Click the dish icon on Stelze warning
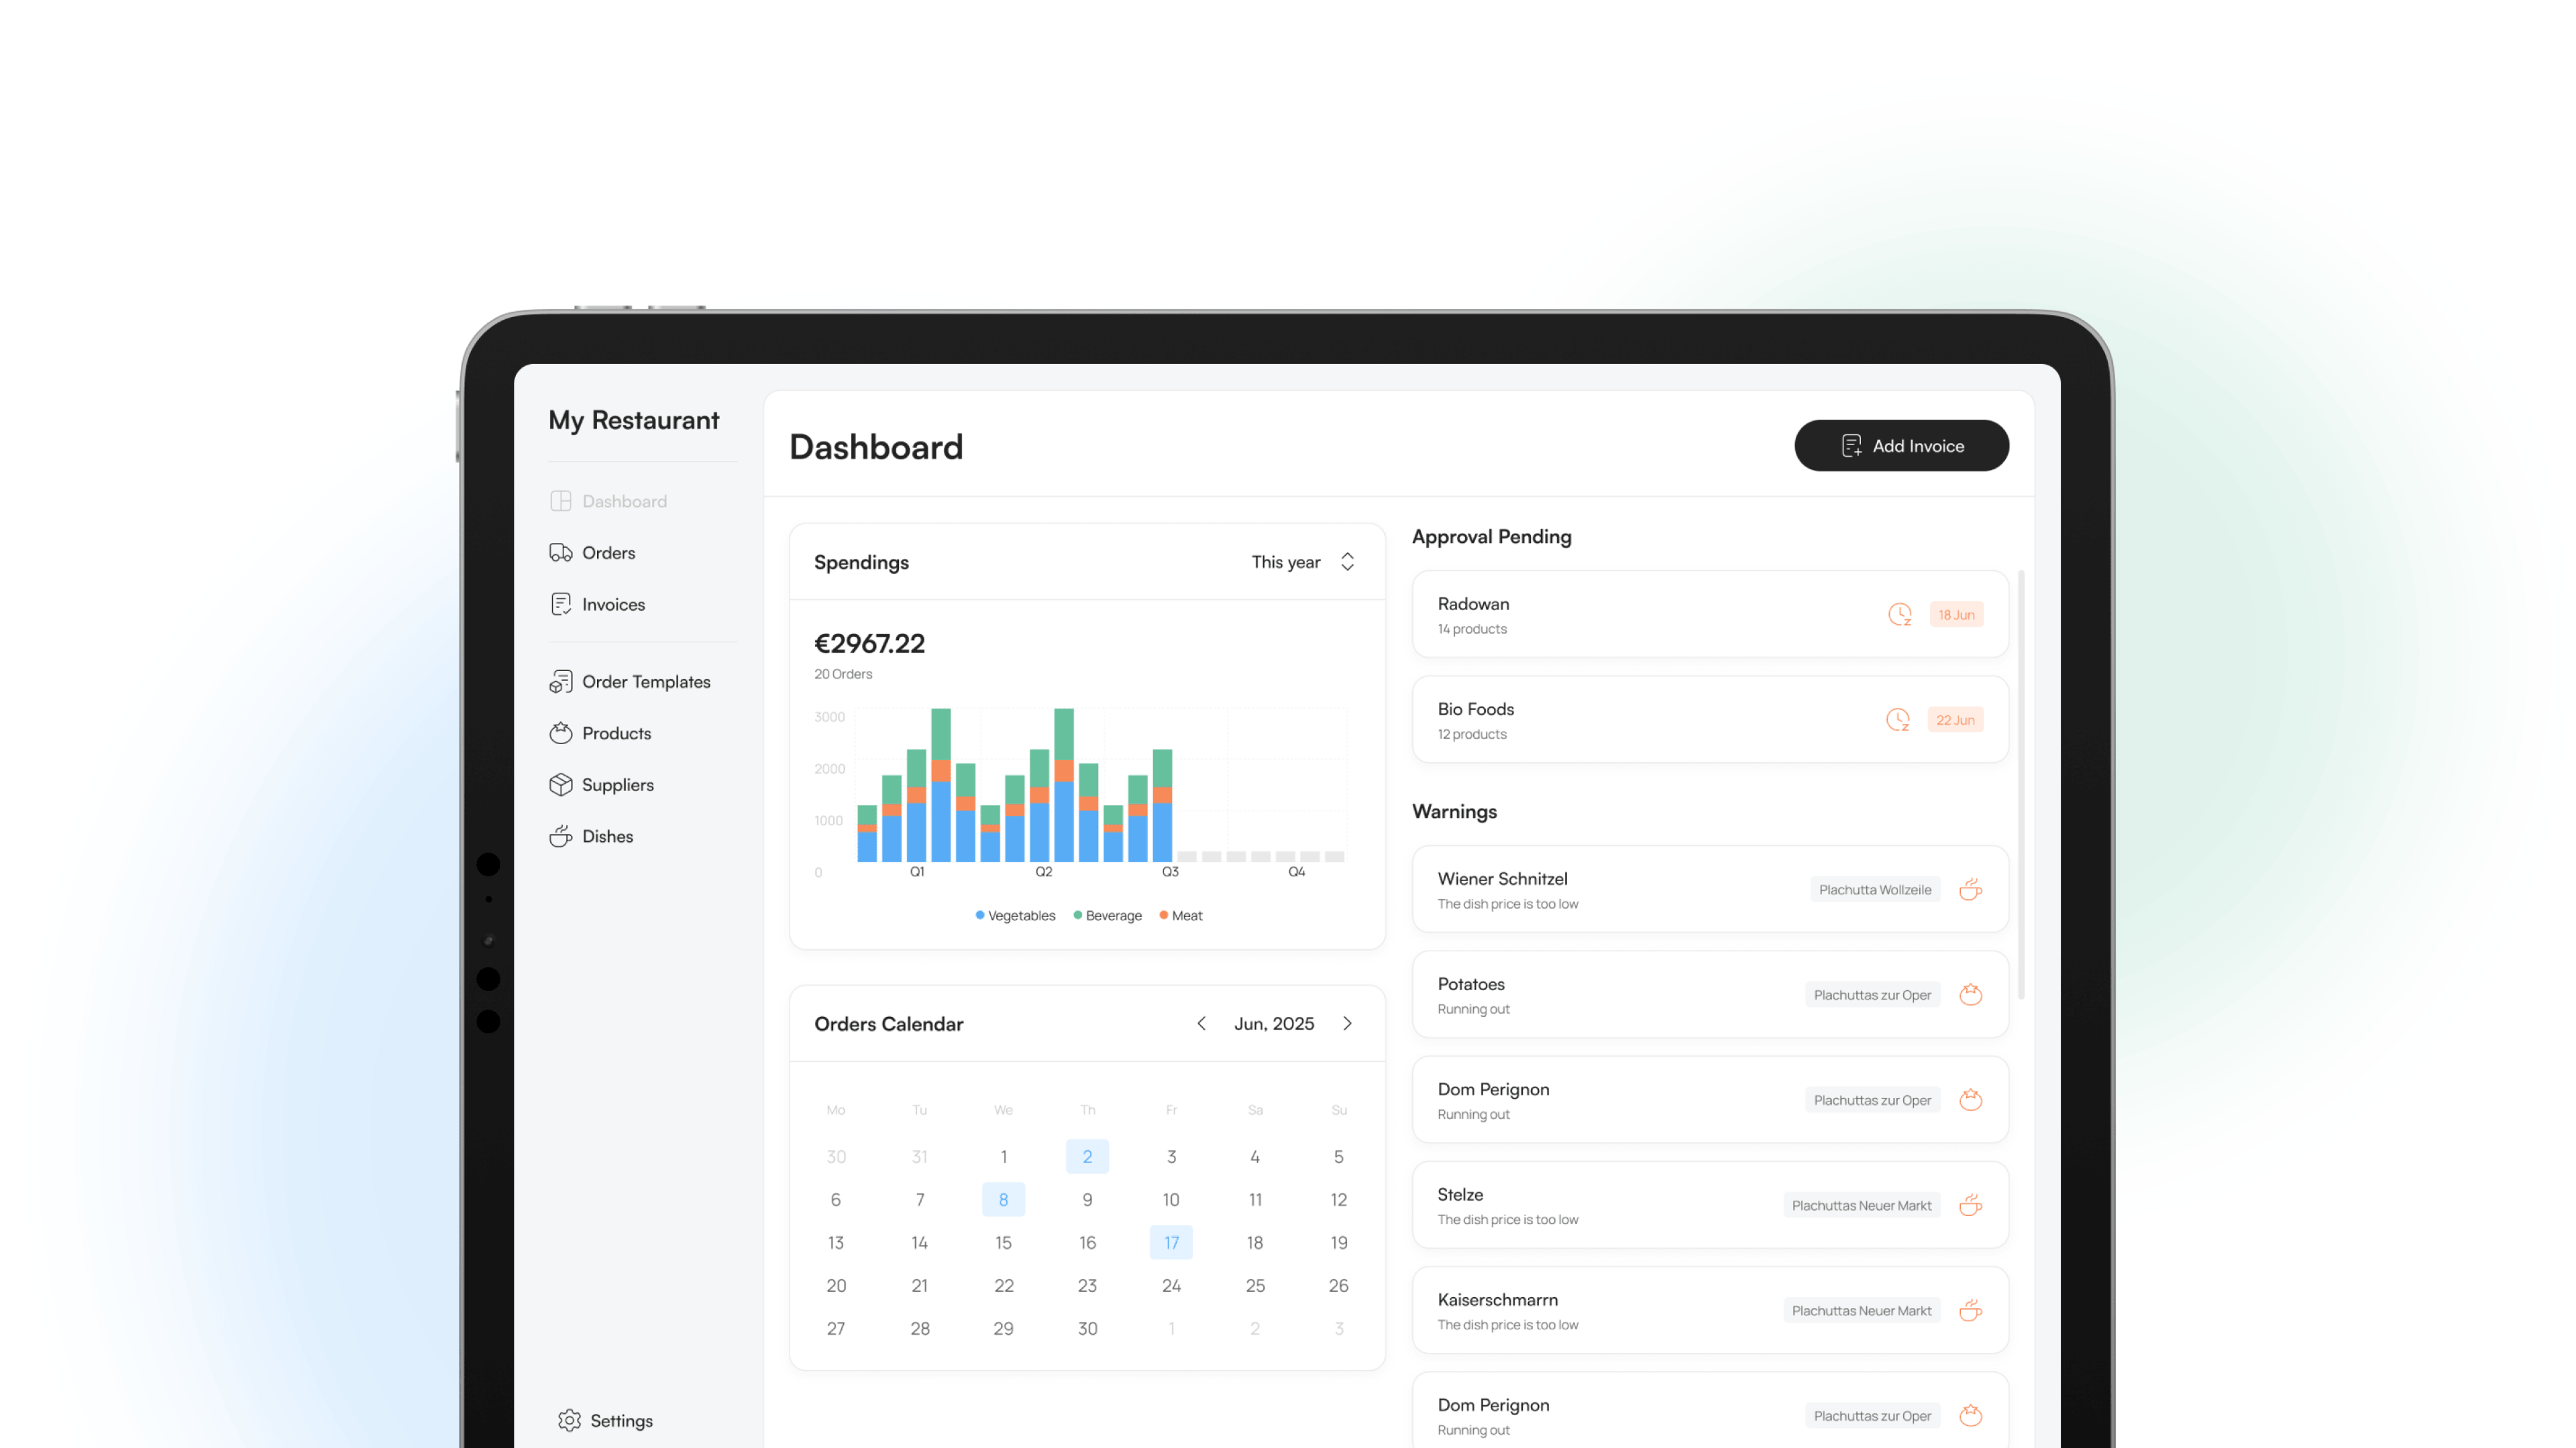 pyautogui.click(x=1970, y=1205)
